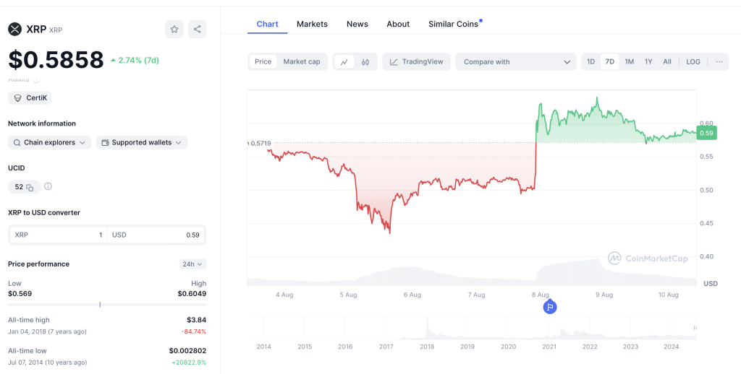The height and width of the screenshot is (374, 741).
Task: Open the TradingView chart button
Action: pos(416,62)
